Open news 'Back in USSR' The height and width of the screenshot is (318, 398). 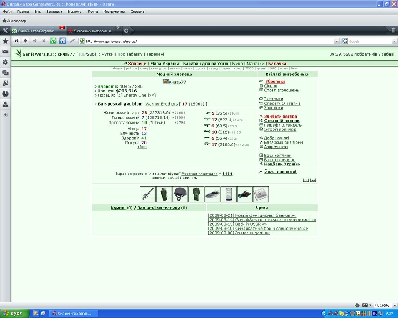tap(238, 224)
